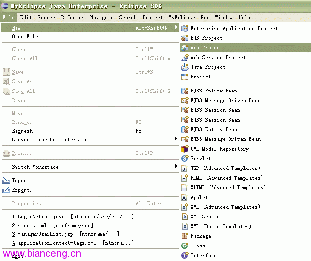
Task: Open the Refactor menu
Action: tap(72, 17)
